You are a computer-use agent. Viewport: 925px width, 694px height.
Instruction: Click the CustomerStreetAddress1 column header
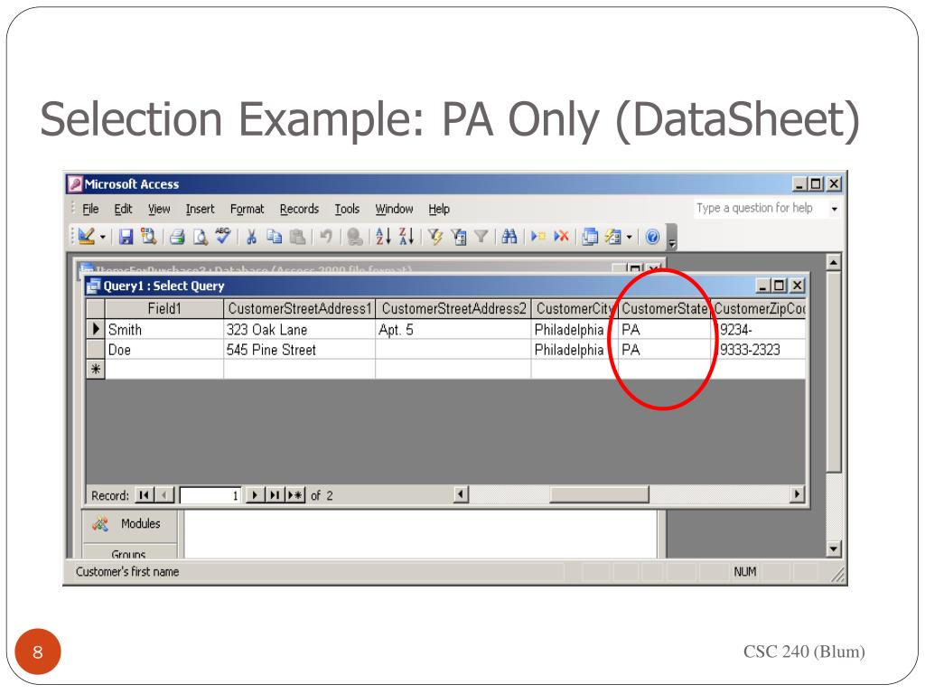point(300,309)
